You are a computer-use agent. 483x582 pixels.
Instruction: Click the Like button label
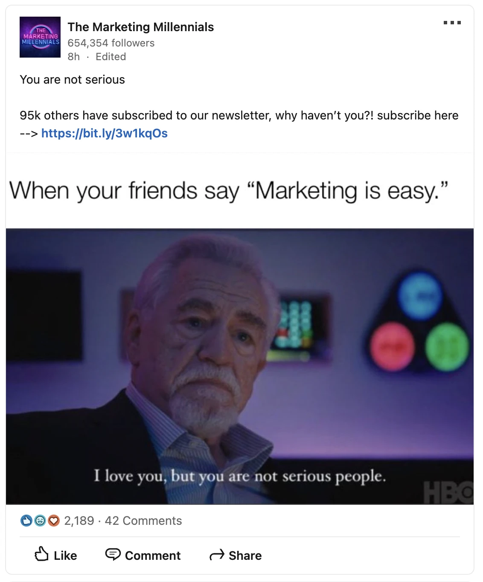tap(65, 556)
